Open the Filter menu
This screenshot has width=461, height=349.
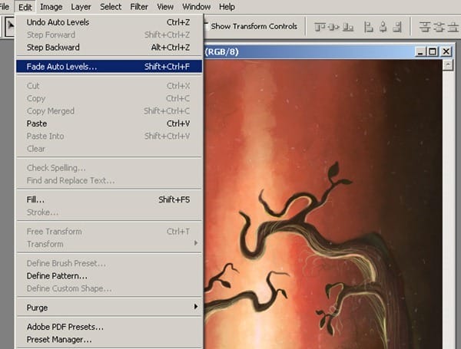tap(139, 7)
